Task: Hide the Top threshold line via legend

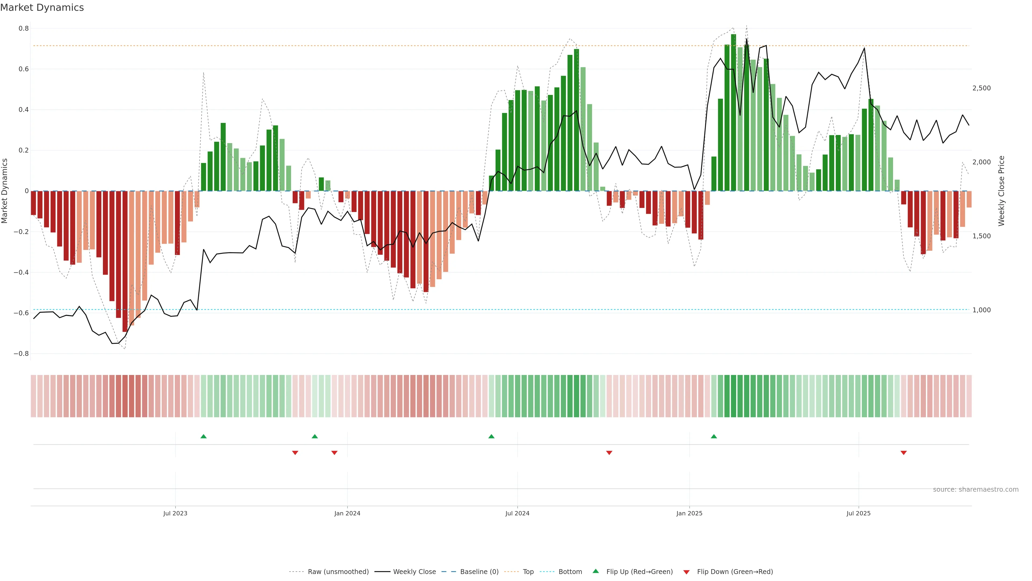Action: 528,572
